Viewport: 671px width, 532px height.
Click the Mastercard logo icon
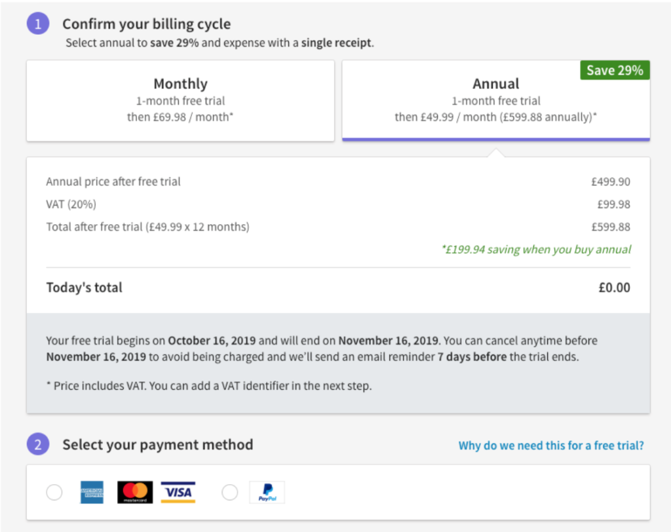pos(135,492)
